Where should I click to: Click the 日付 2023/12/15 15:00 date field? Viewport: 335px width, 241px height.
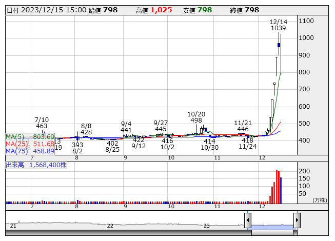tap(46, 10)
